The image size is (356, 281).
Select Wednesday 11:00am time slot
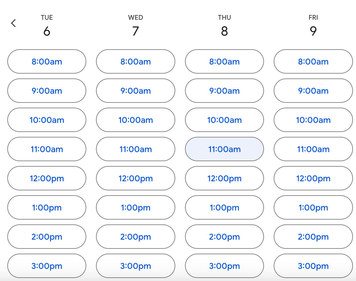pos(136,149)
